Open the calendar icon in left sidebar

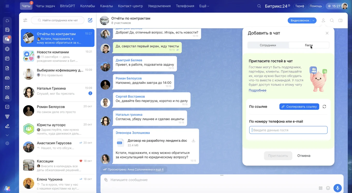(7, 59)
